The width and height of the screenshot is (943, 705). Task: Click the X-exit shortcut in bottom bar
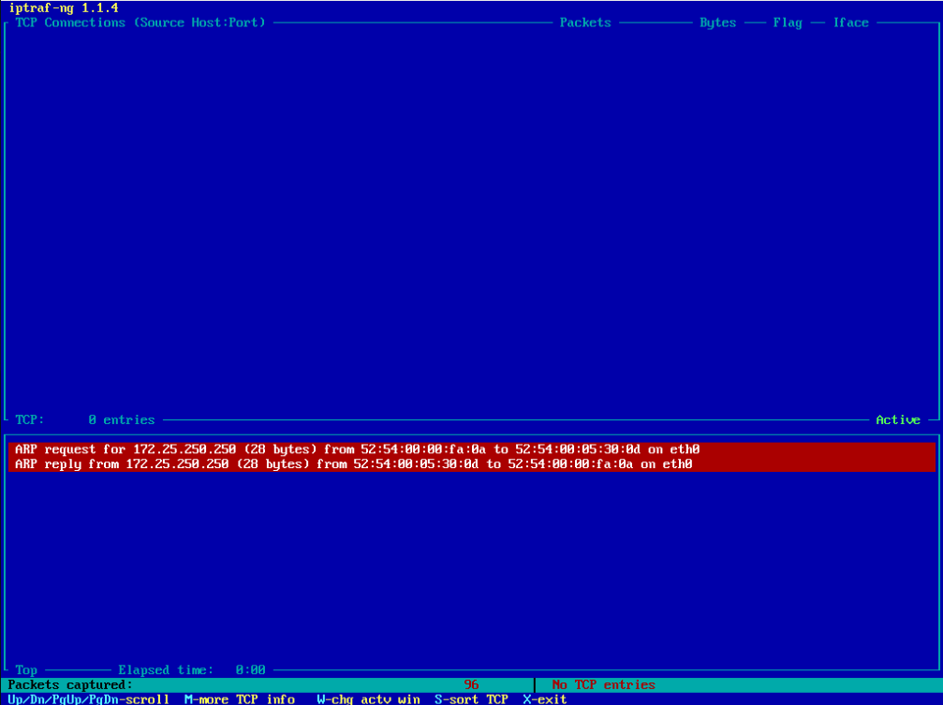point(544,698)
